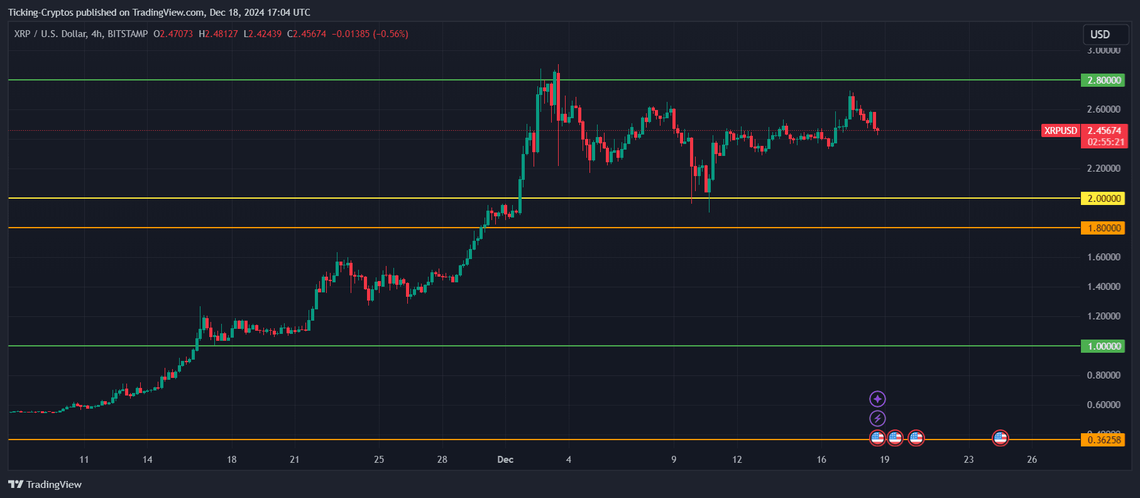Select the 1.80000 orange price level label
The height and width of the screenshot is (498, 1140).
tap(1103, 228)
